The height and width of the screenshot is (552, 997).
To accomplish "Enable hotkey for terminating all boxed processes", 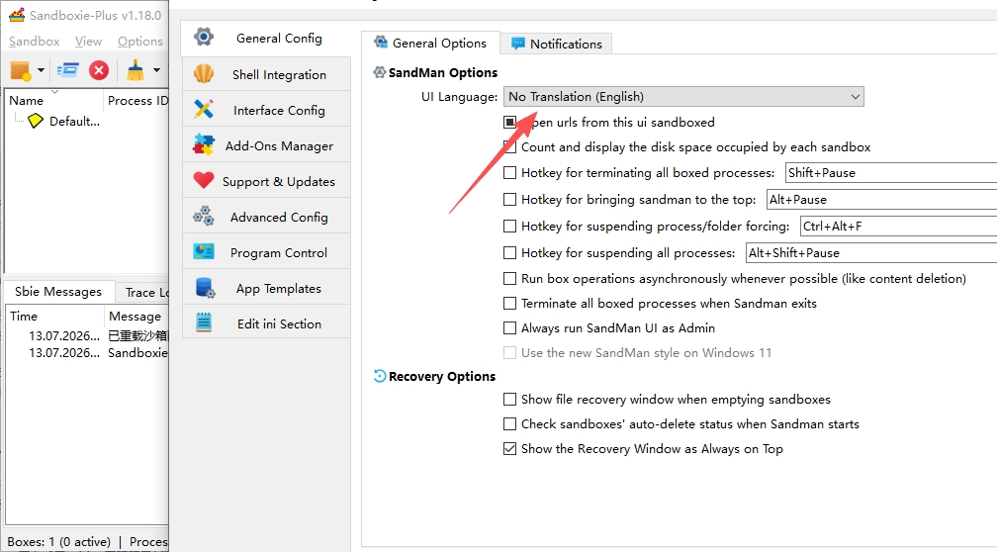I will click(x=509, y=173).
